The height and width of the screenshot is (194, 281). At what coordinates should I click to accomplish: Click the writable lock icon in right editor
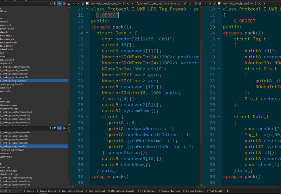[x=215, y=4]
